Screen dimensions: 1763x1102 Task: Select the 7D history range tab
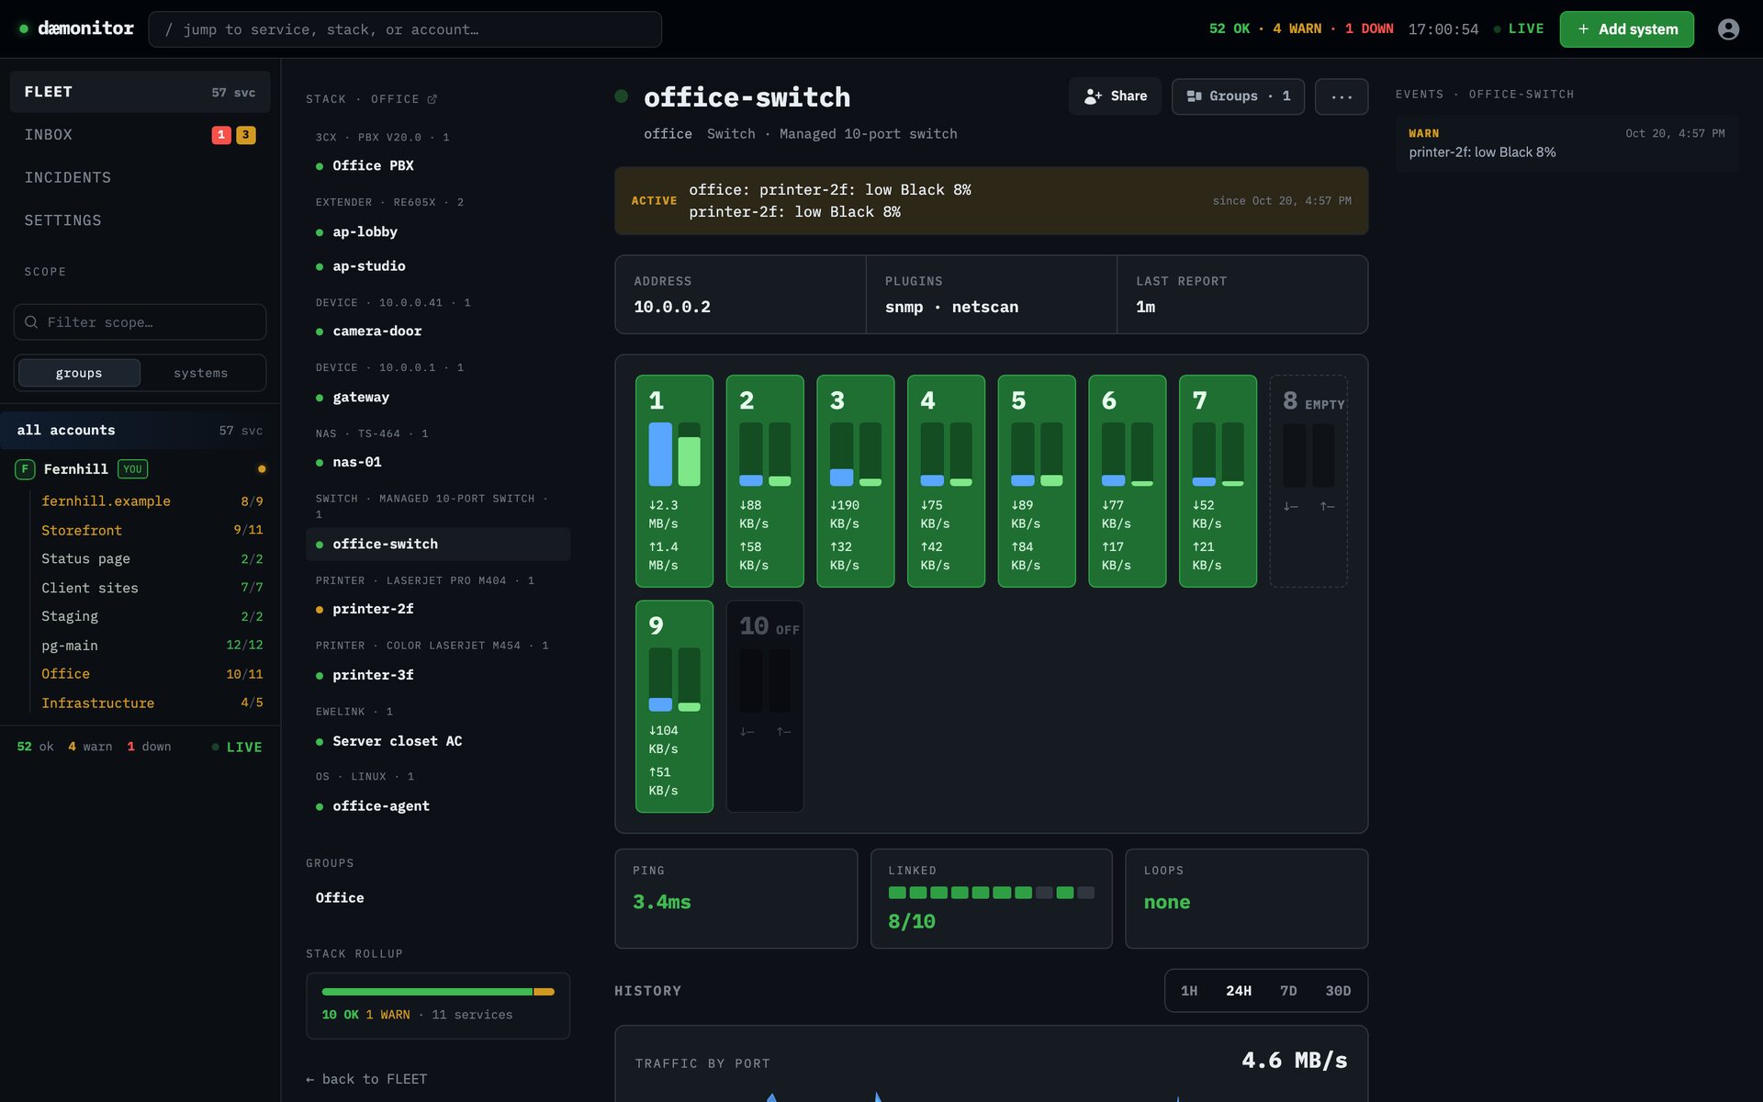click(1288, 991)
